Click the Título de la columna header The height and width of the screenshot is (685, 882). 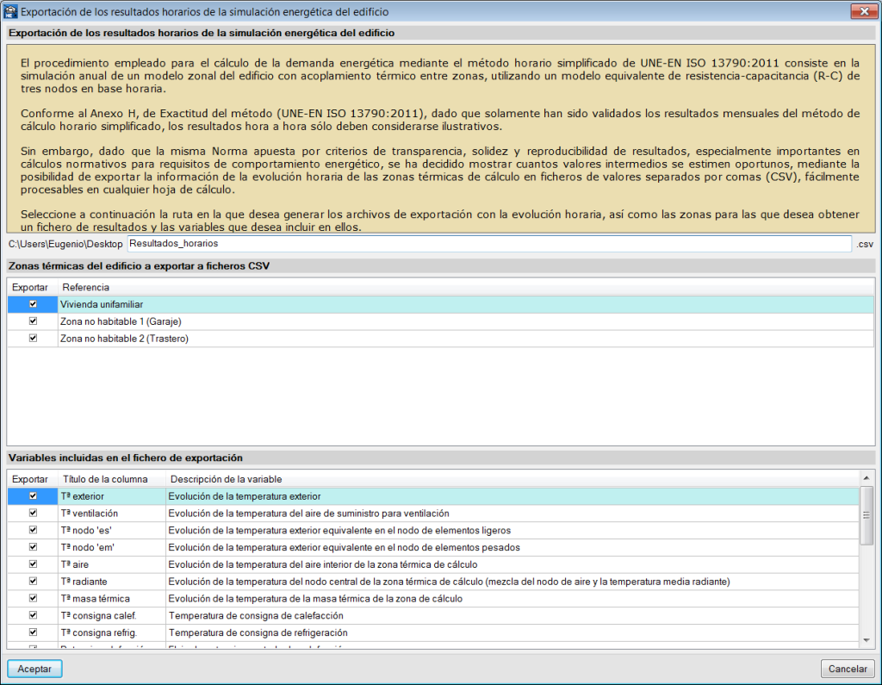click(112, 479)
